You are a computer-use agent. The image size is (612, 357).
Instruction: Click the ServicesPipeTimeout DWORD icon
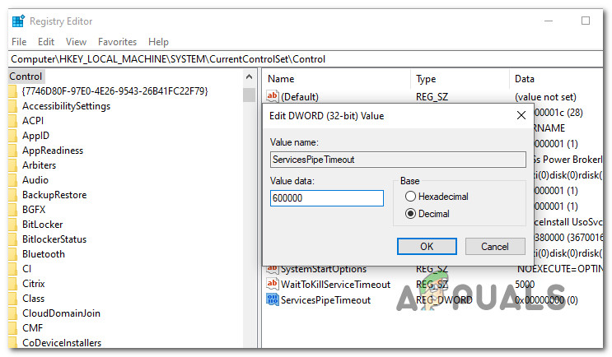click(273, 299)
